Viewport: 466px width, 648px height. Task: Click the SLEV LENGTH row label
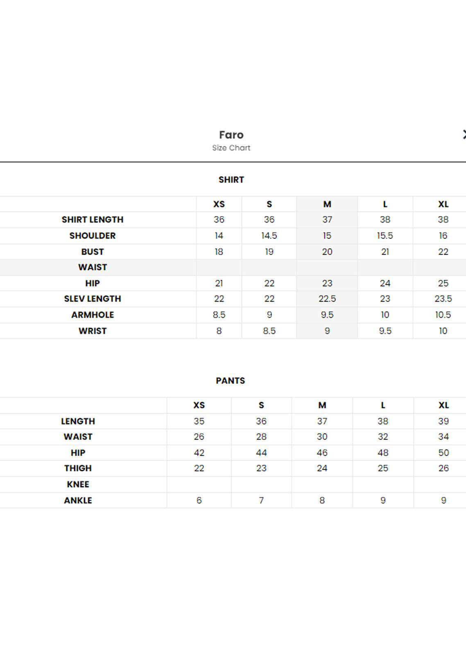(93, 299)
